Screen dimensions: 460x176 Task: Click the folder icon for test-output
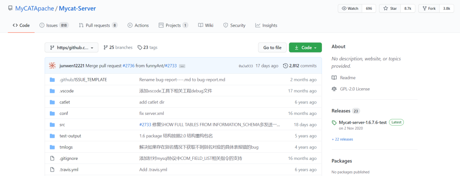(52, 136)
